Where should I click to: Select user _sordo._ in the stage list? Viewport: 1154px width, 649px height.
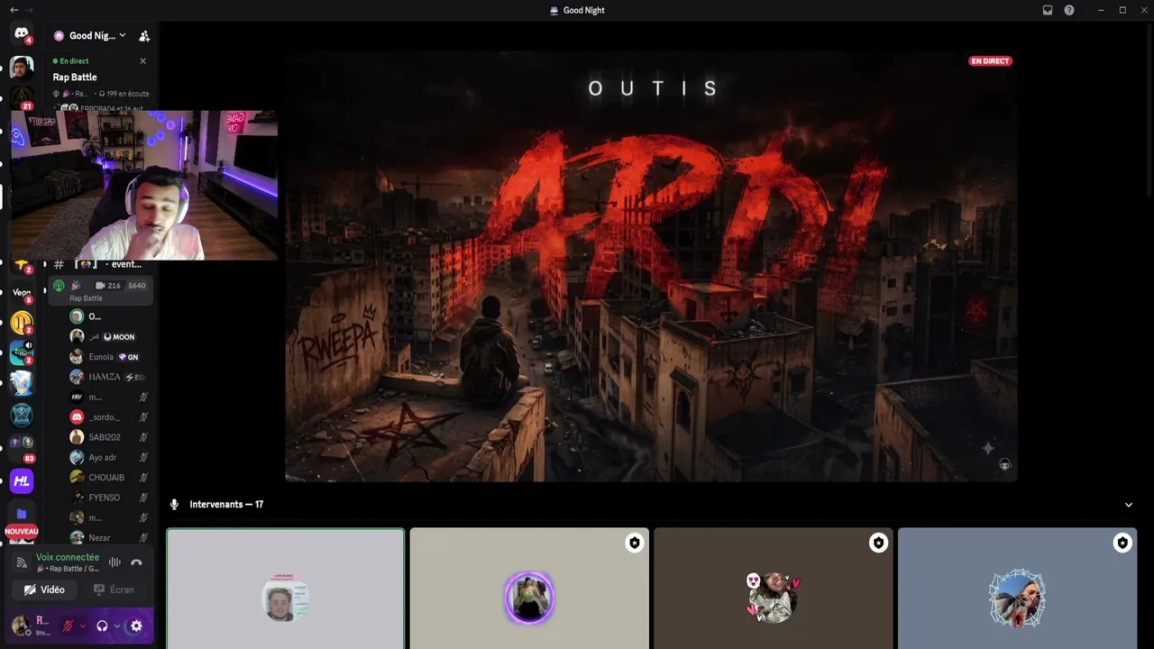(109, 417)
